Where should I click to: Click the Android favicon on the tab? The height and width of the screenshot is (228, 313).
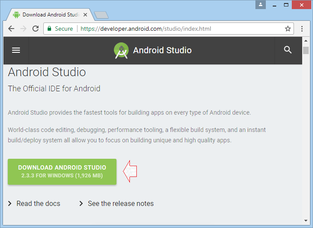[16, 15]
